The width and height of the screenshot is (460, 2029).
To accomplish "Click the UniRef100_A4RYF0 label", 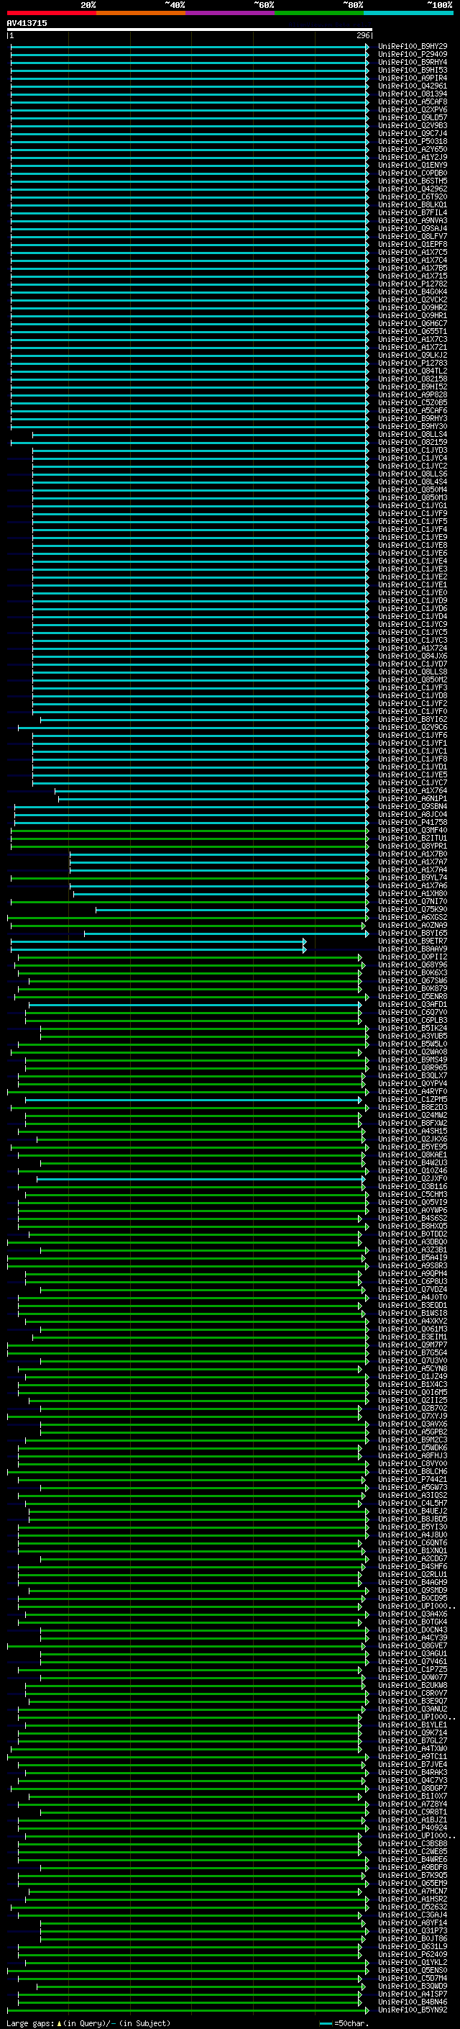I will [x=413, y=1091].
